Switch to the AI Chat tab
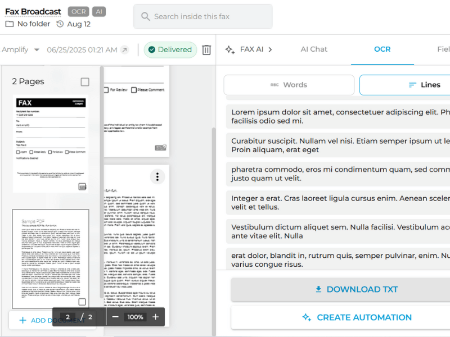The width and height of the screenshot is (450, 337). click(314, 49)
